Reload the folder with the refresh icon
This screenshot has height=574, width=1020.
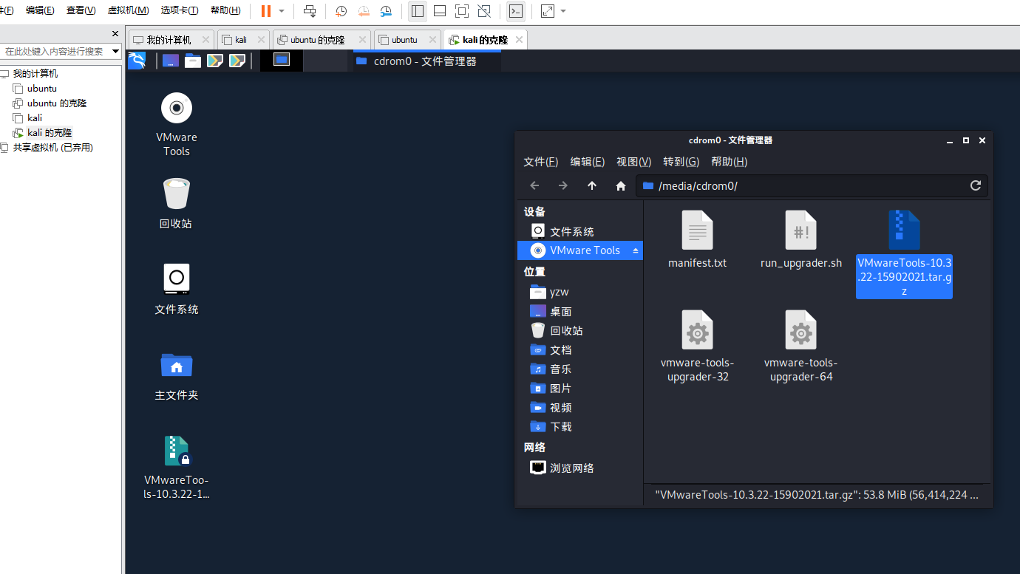[975, 185]
